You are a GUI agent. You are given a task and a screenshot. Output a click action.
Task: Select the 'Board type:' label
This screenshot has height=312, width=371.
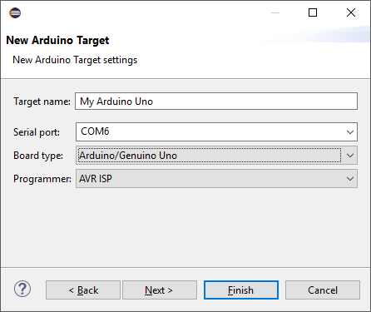(x=38, y=156)
